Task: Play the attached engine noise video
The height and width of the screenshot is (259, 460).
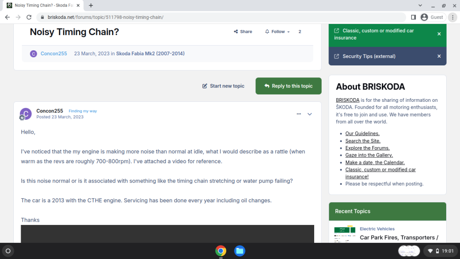Action: coord(167,234)
